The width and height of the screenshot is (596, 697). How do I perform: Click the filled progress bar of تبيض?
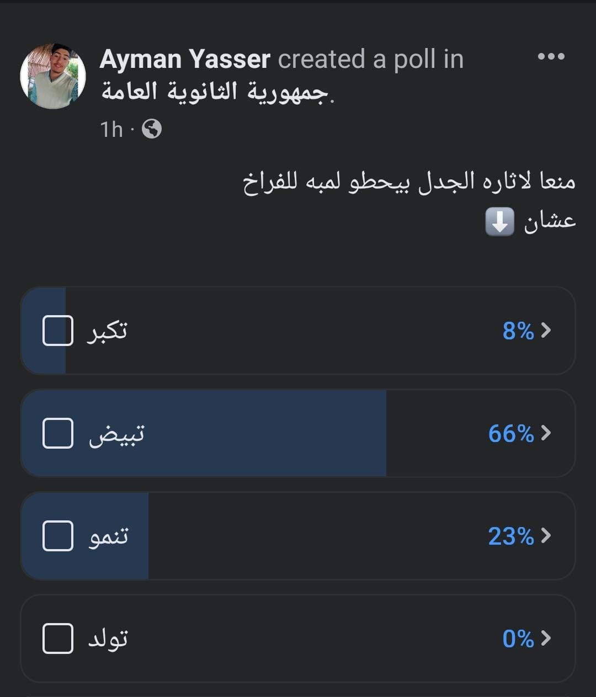(x=248, y=433)
